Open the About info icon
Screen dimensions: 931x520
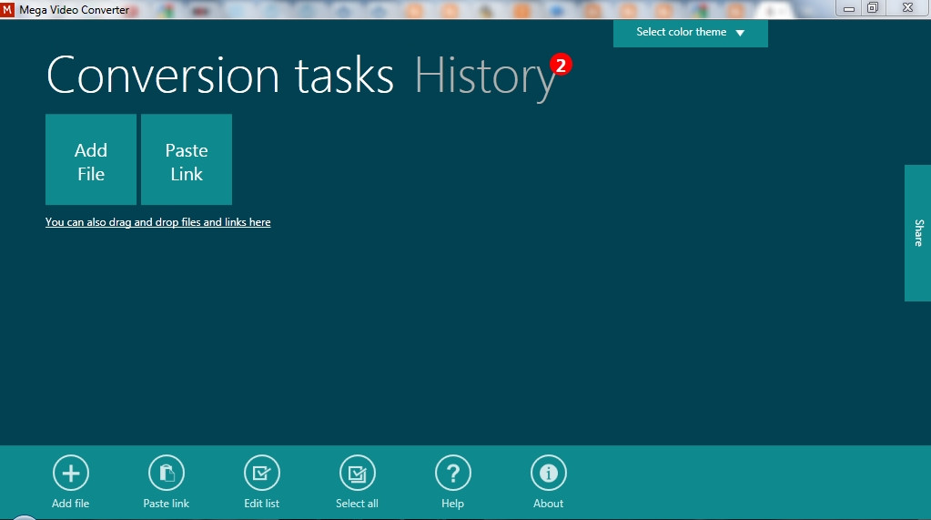pyautogui.click(x=549, y=473)
